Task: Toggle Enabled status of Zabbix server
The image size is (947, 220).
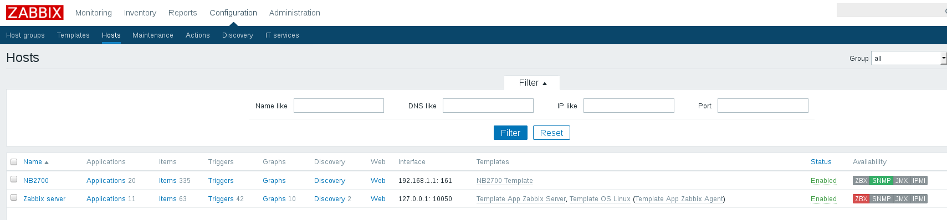Action: [x=823, y=199]
